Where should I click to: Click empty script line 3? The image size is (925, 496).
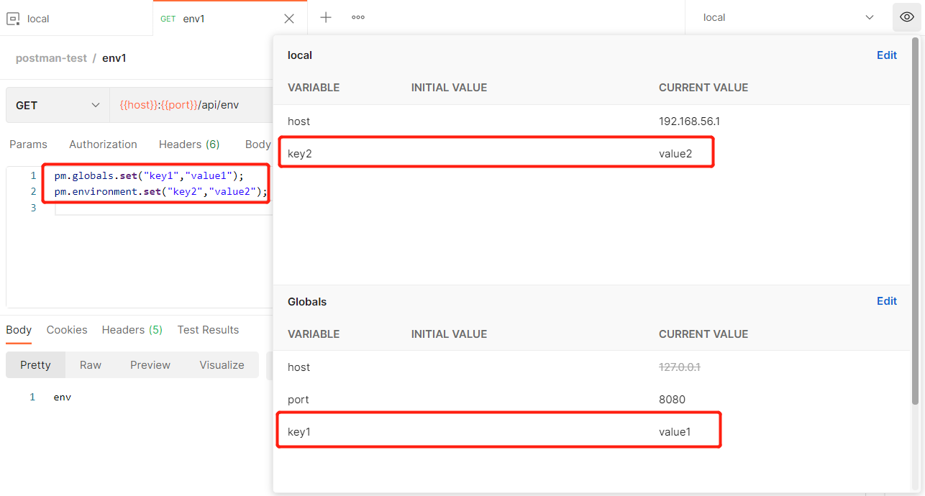click(163, 208)
